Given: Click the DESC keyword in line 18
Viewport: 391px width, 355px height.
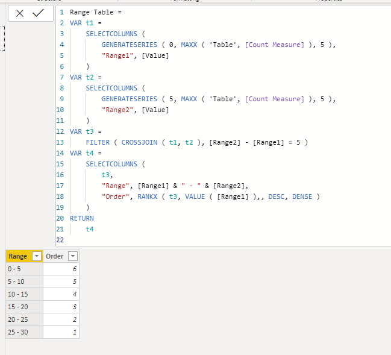Looking at the screenshot, I should point(276,196).
